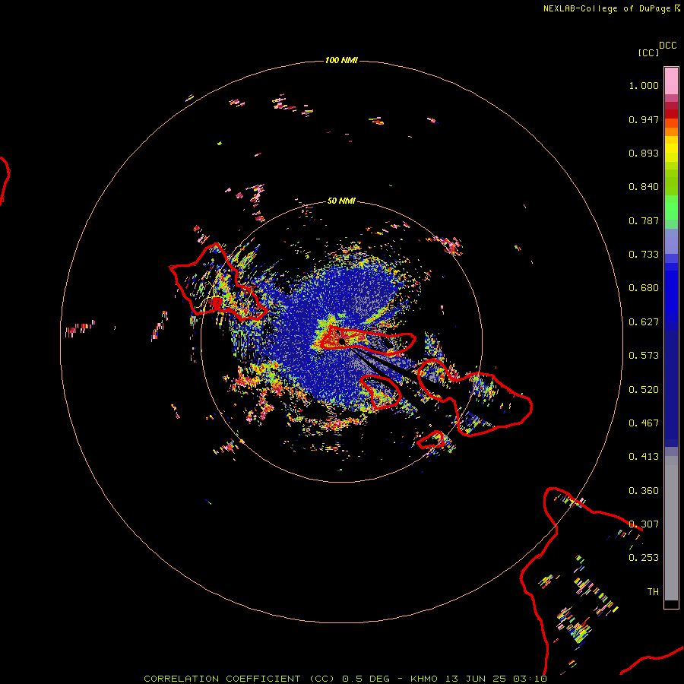Screen dimensions: 684x684
Task: Click the "TH" threshold label
Action: (x=653, y=592)
